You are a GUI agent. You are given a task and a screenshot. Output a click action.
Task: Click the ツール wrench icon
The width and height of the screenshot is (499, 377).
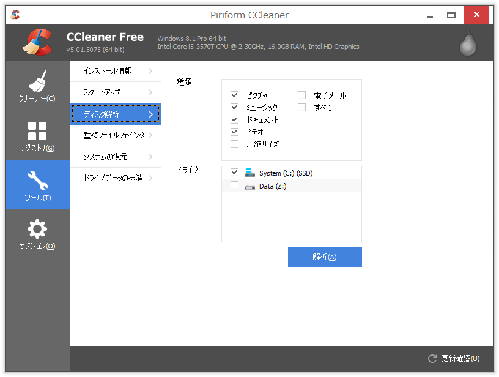tap(37, 179)
